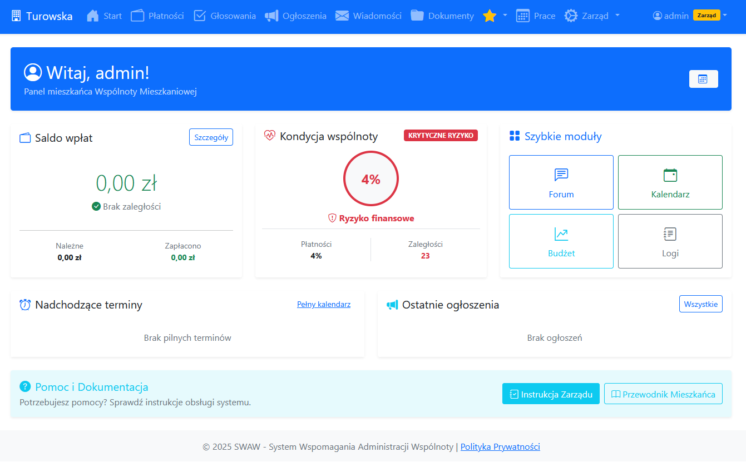Open Polityka Prywatności footer link
This screenshot has width=746, height=467.
tap(500, 446)
